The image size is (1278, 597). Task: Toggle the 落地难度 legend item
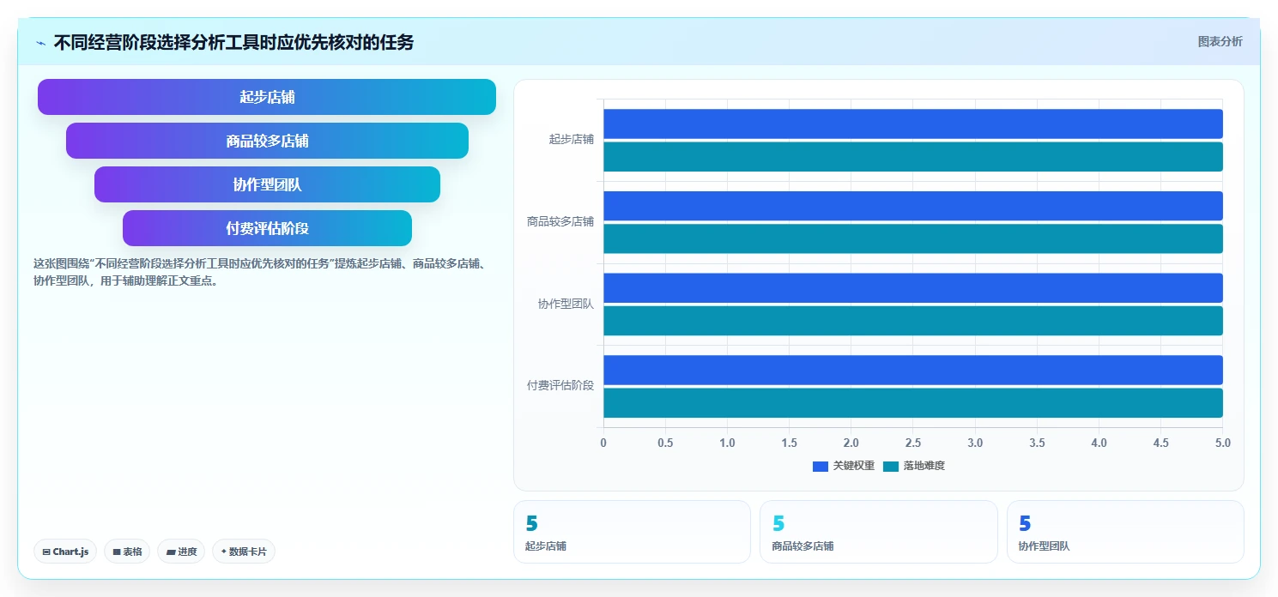click(x=913, y=466)
